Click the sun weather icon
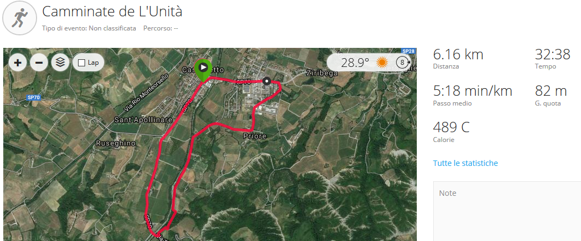The image size is (581, 241). [x=382, y=62]
